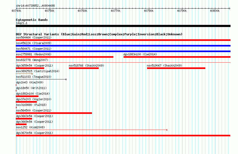The image size is (238, 154).
Task: Click the nsv564500 (Cooper2011) label
Action: 34,110
